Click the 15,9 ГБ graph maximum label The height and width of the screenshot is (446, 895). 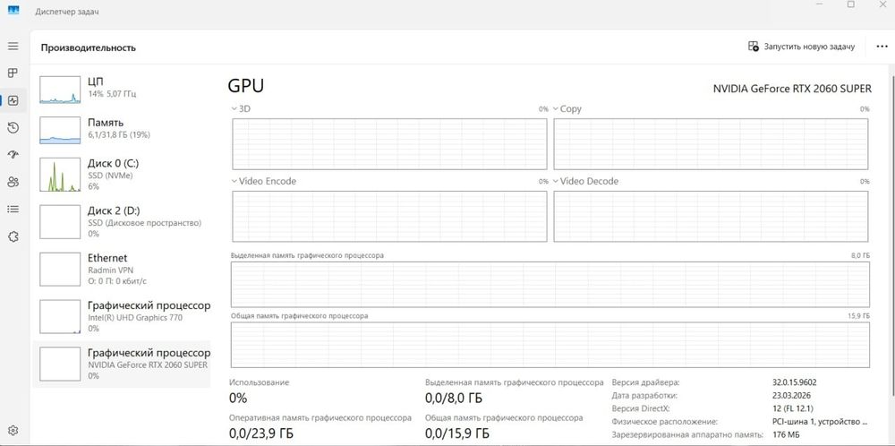[x=859, y=316]
